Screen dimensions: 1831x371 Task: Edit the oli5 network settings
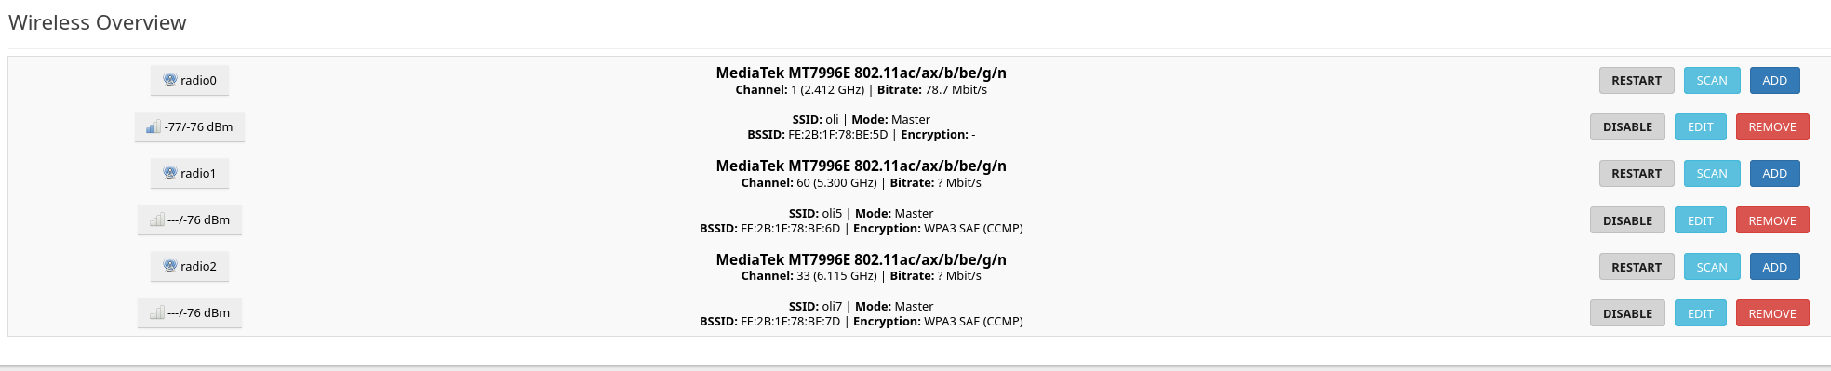click(x=1701, y=220)
